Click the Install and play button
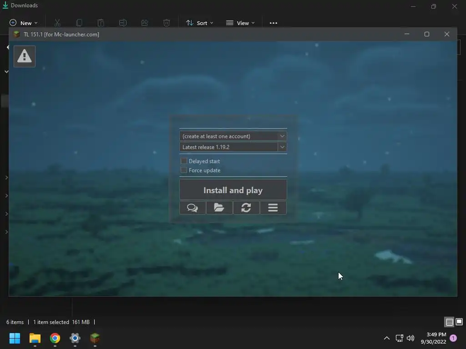The height and width of the screenshot is (349, 466). point(233,190)
